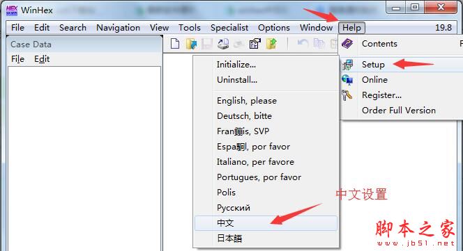Select Setup in Help menu
Image resolution: width=463 pixels, height=251 pixels.
[401, 65]
